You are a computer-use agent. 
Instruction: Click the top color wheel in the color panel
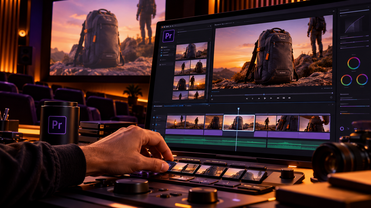tap(354, 63)
